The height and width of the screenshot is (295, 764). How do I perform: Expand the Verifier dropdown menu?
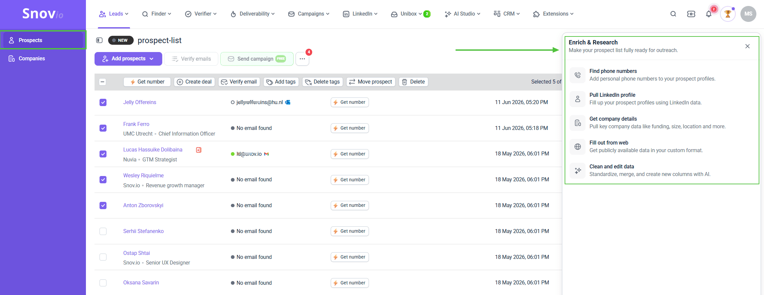(x=201, y=14)
